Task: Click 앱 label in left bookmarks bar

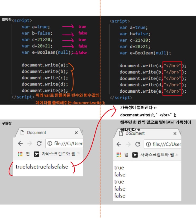Action: tap(28, 154)
